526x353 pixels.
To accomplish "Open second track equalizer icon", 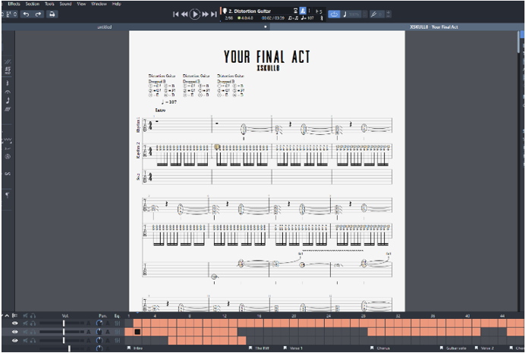I will tap(118, 332).
